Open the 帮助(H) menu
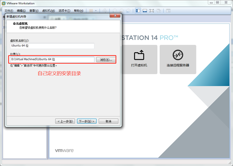The image size is (233, 166). pyautogui.click(x=79, y=11)
